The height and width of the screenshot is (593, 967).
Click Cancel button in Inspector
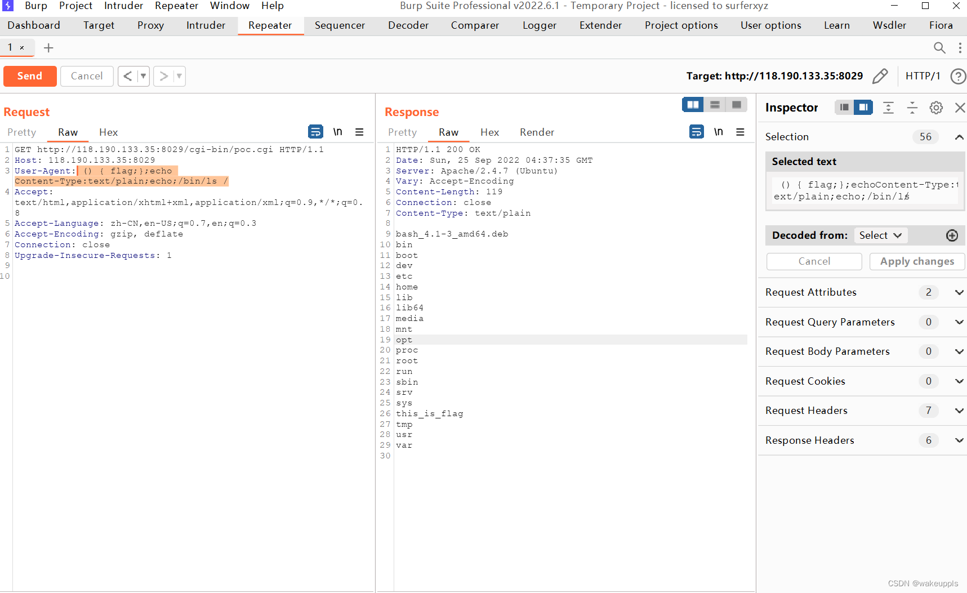tap(814, 261)
